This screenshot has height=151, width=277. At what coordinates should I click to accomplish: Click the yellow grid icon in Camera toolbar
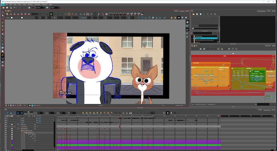(69, 14)
